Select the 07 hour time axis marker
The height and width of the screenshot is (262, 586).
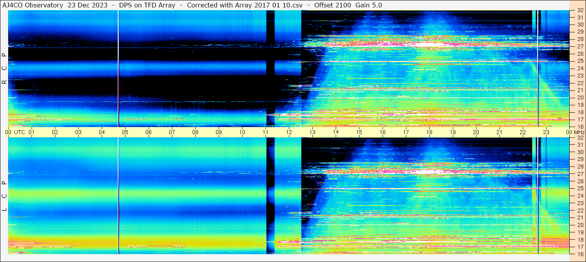[x=172, y=132]
